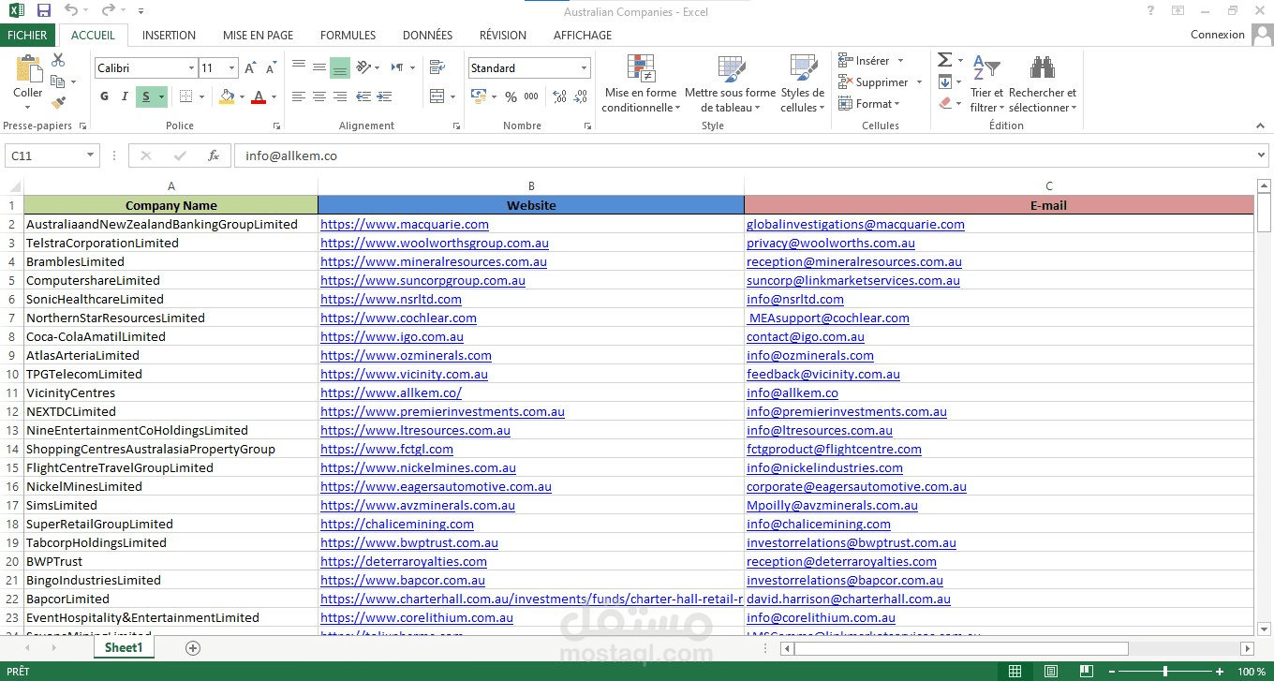Click the wrap text icon

point(437,67)
